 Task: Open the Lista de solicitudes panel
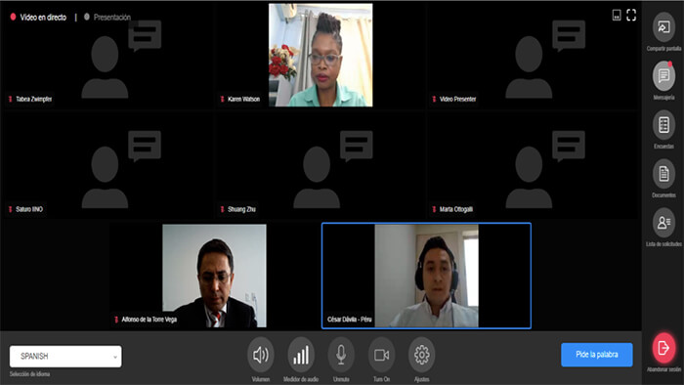coord(663,223)
